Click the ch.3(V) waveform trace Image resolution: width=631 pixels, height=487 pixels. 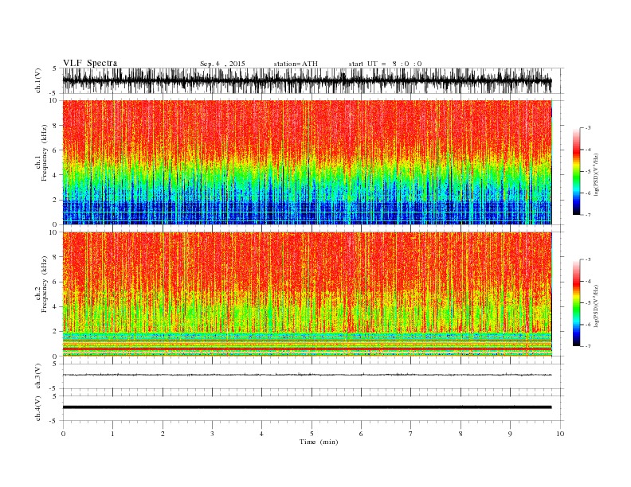click(x=307, y=375)
